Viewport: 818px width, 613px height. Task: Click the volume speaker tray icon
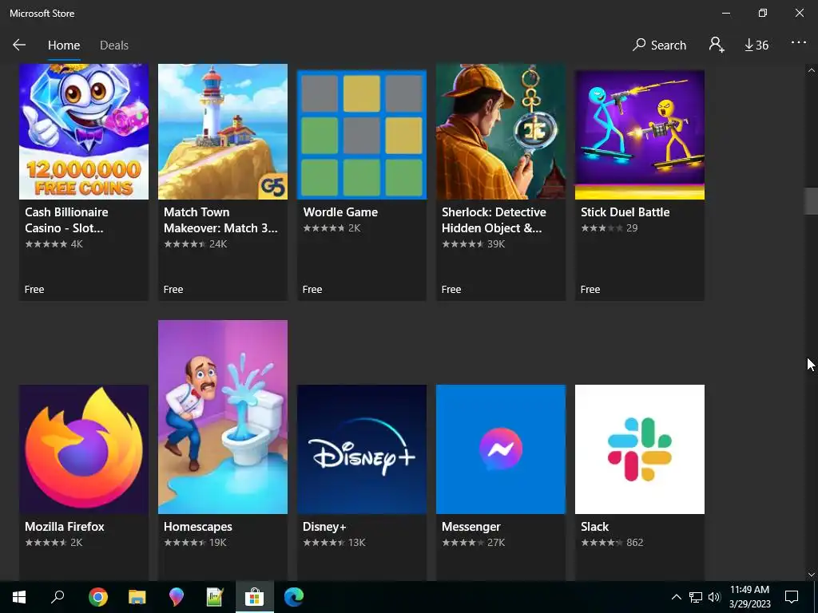pyautogui.click(x=714, y=597)
